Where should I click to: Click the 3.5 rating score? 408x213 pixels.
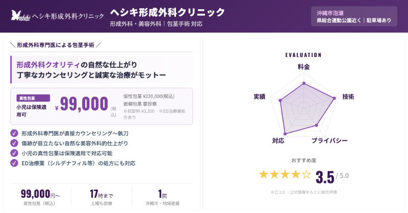(x=324, y=176)
